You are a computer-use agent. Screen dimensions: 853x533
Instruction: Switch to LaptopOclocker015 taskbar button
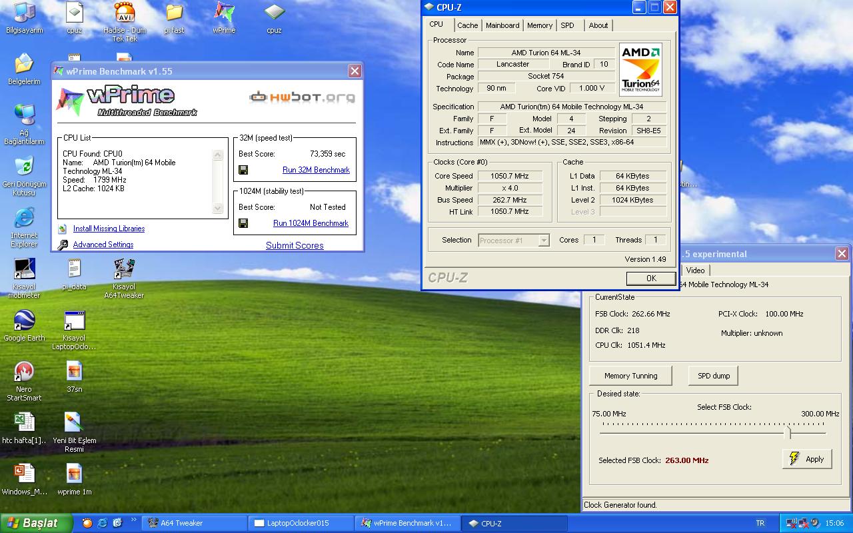[301, 523]
